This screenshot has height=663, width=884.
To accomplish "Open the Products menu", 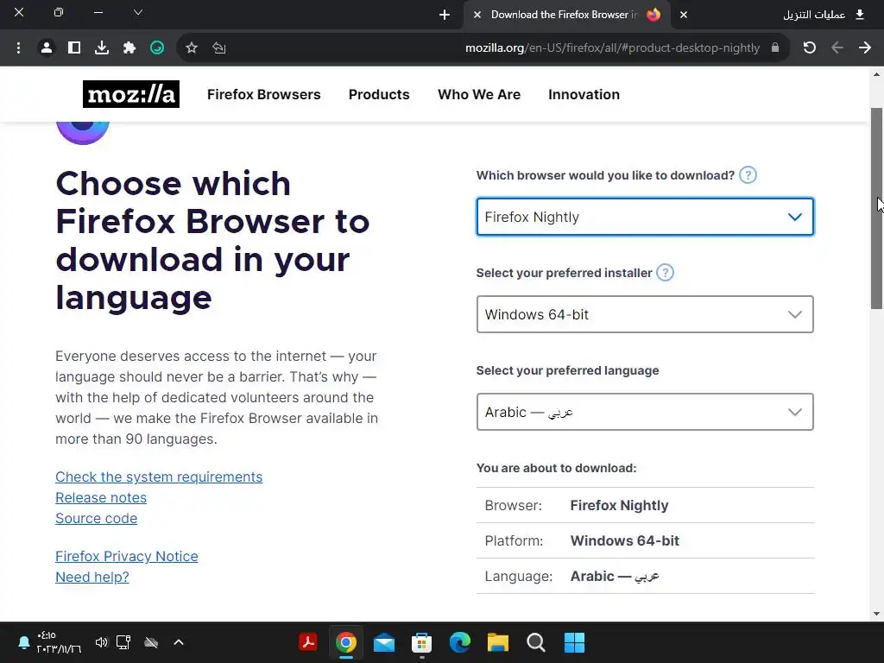I will tap(379, 94).
